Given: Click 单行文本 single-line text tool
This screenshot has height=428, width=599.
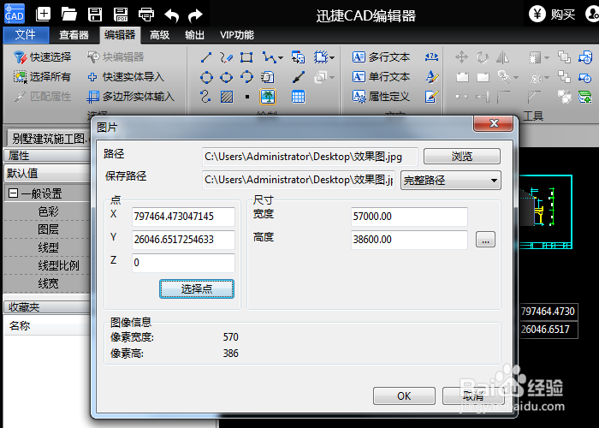Looking at the screenshot, I should click(x=381, y=77).
